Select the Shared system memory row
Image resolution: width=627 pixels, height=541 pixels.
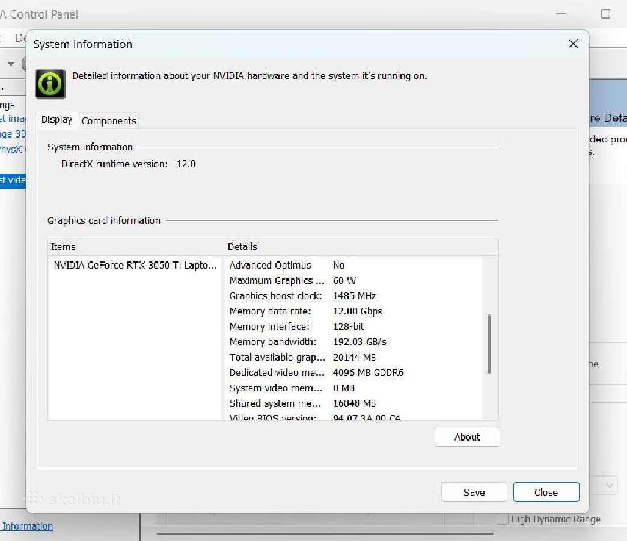(354, 403)
